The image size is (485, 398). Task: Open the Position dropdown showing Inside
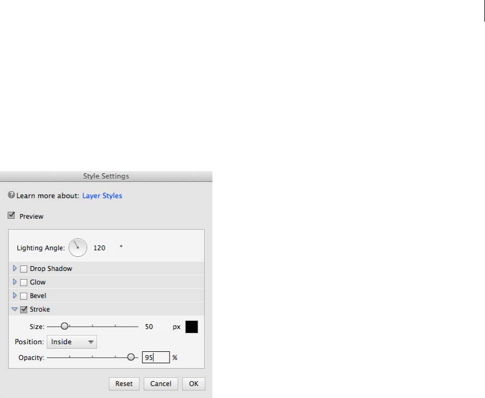pos(72,342)
